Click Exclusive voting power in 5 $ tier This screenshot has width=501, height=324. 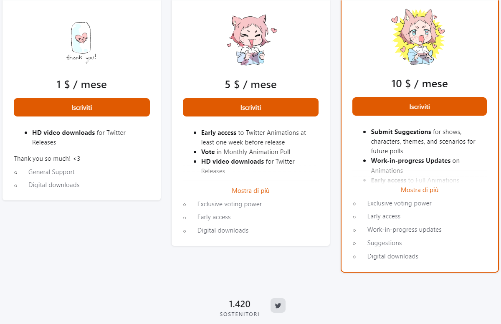pos(230,204)
